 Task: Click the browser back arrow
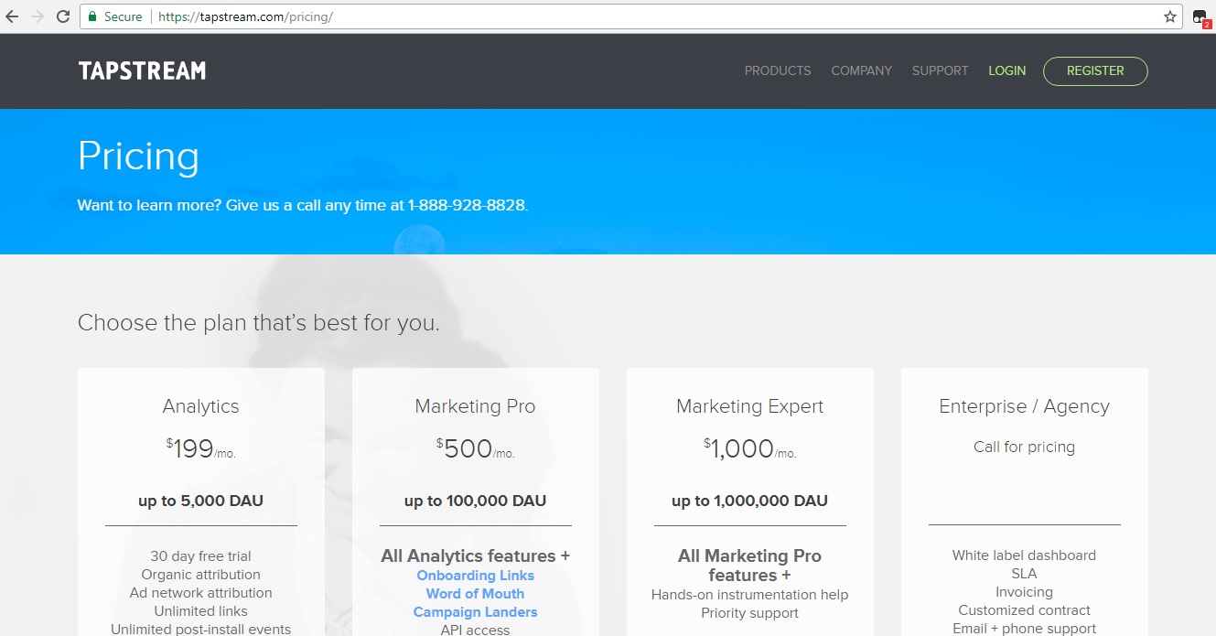tap(12, 16)
